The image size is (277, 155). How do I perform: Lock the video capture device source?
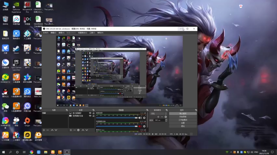93,116
